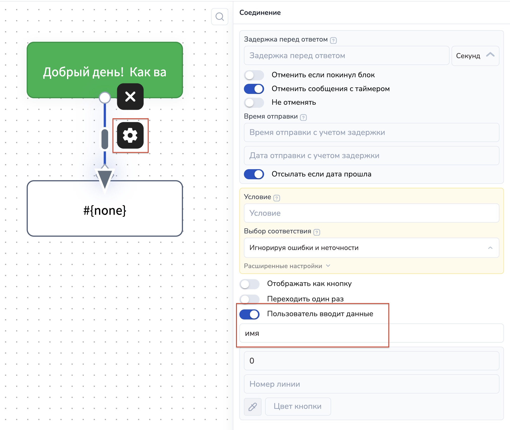The height and width of the screenshot is (430, 510).
Task: Click the connection arrowhead at #{none} block
Action: click(x=105, y=179)
